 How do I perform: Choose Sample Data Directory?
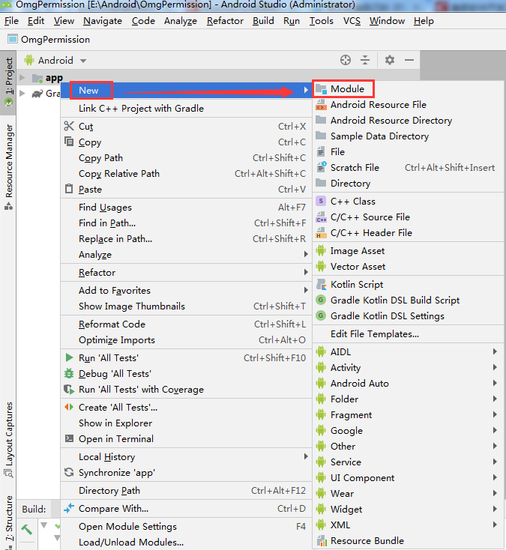[408, 136]
